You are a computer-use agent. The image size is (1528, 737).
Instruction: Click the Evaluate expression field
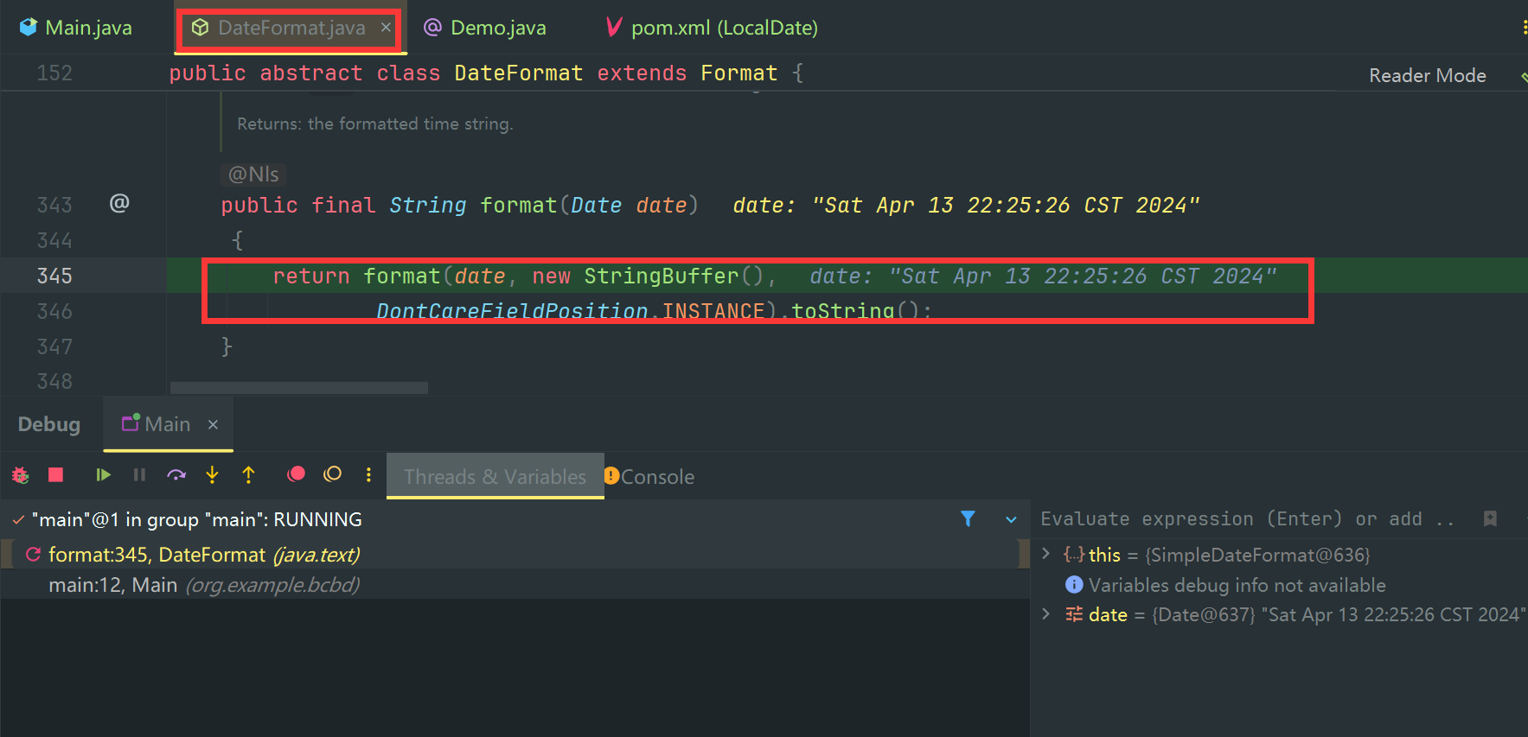(1247, 518)
